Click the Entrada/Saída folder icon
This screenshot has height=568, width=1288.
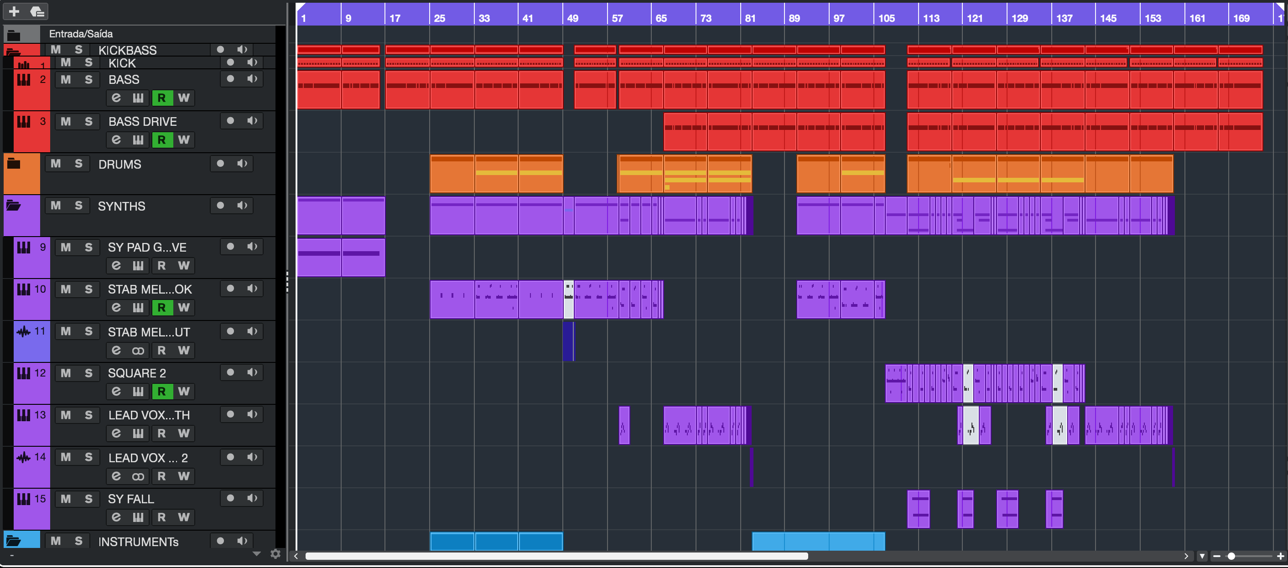14,35
